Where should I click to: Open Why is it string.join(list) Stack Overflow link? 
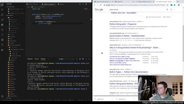[135, 48]
